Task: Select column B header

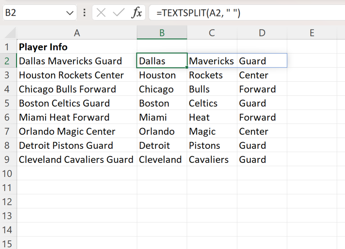Action: pyautogui.click(x=162, y=33)
